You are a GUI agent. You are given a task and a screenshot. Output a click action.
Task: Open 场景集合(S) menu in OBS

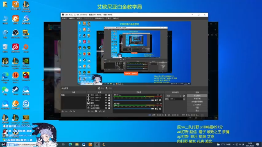click(99, 18)
